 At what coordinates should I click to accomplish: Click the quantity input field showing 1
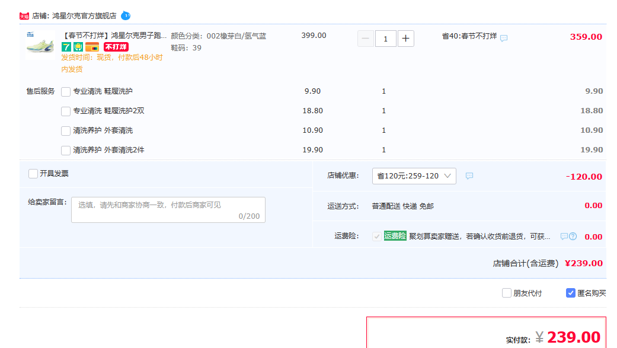click(386, 39)
